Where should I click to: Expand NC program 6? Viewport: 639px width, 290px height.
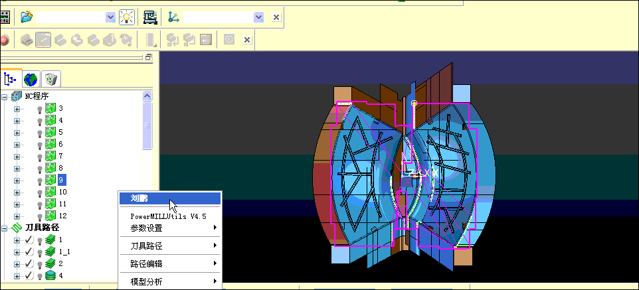tap(17, 145)
